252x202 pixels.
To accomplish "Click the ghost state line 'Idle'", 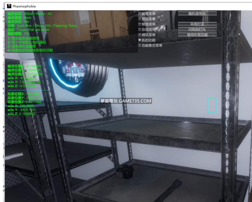I will [18, 22].
